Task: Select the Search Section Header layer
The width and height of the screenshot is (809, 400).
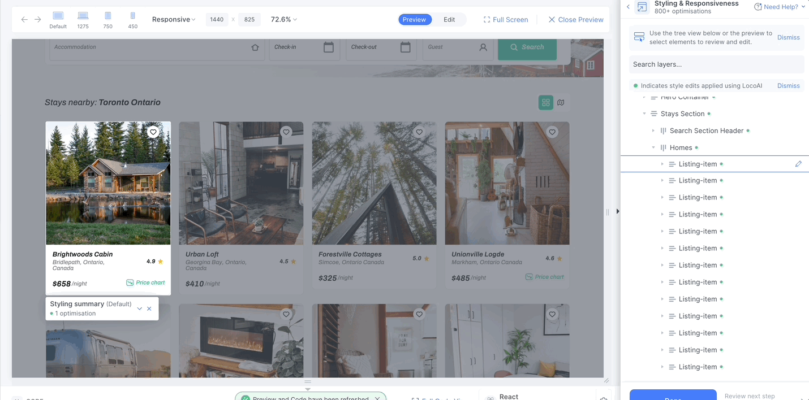Action: (707, 131)
